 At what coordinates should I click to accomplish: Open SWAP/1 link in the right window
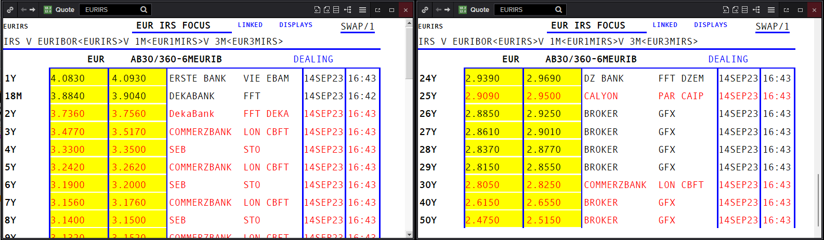[772, 26]
